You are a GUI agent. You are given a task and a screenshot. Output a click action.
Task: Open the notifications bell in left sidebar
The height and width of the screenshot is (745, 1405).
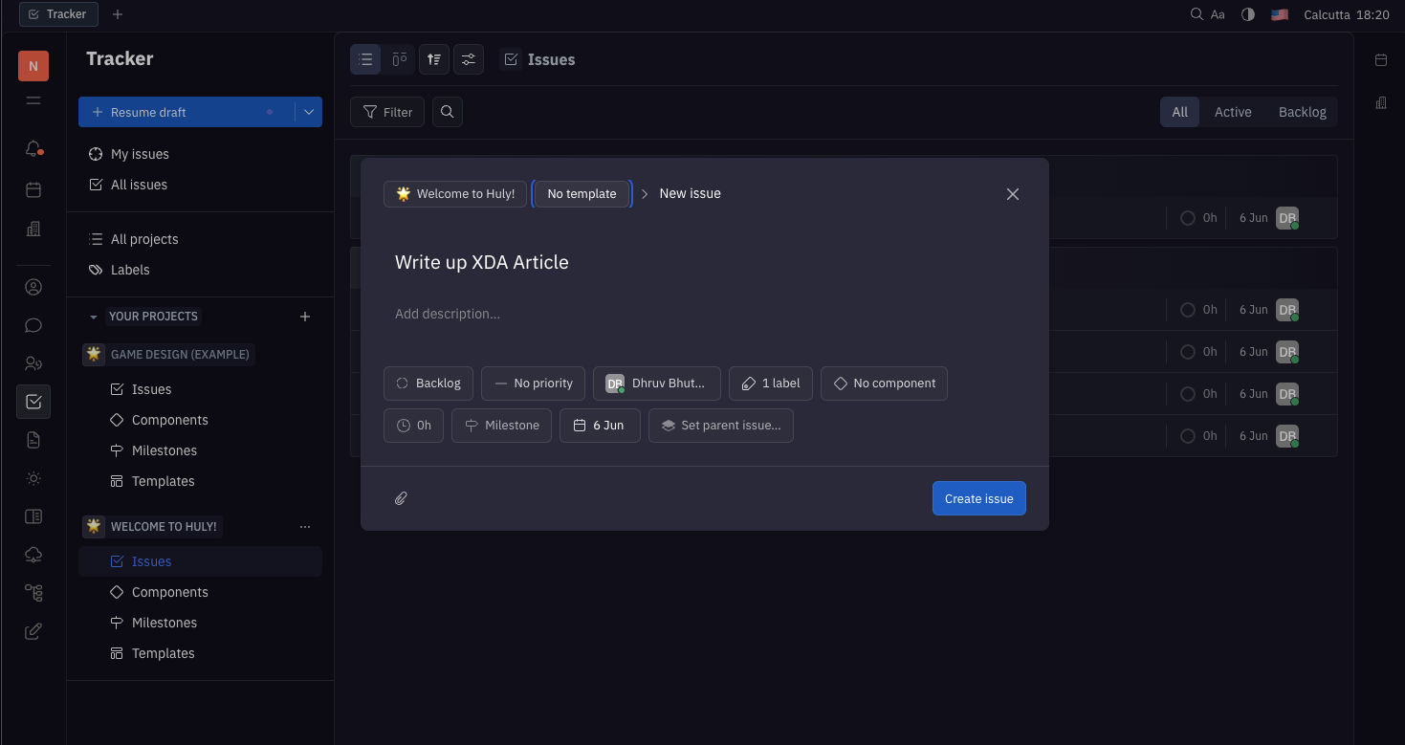[33, 148]
